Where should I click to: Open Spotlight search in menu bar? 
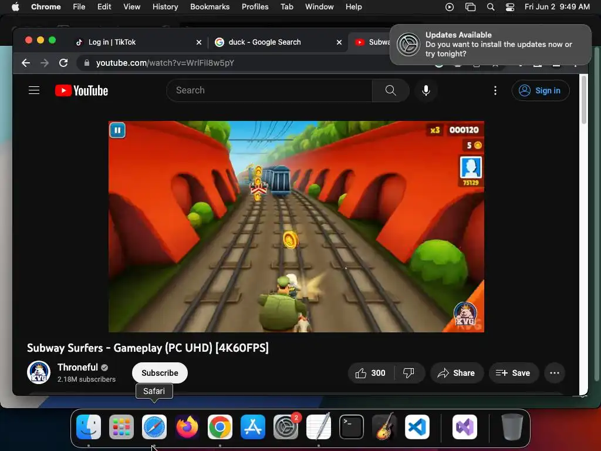(491, 7)
